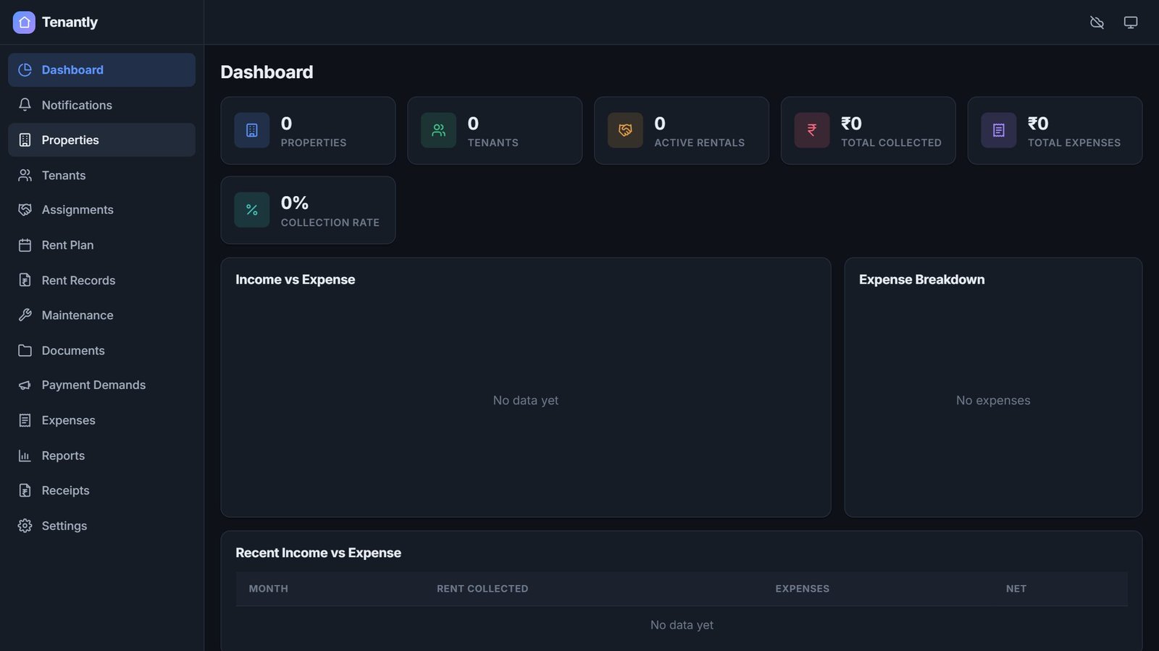Click the Assignments handshake icon in sidebar
1159x651 pixels.
pyautogui.click(x=25, y=210)
